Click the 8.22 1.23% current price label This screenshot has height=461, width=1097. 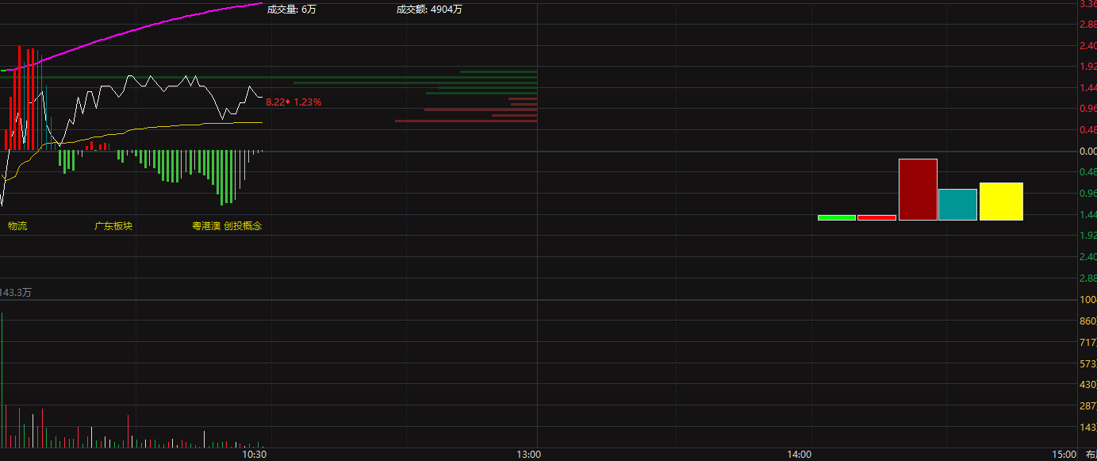[x=293, y=102]
